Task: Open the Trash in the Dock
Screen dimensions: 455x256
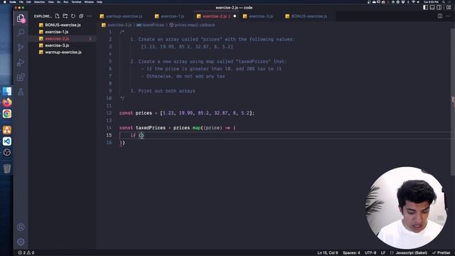Action: (7, 169)
